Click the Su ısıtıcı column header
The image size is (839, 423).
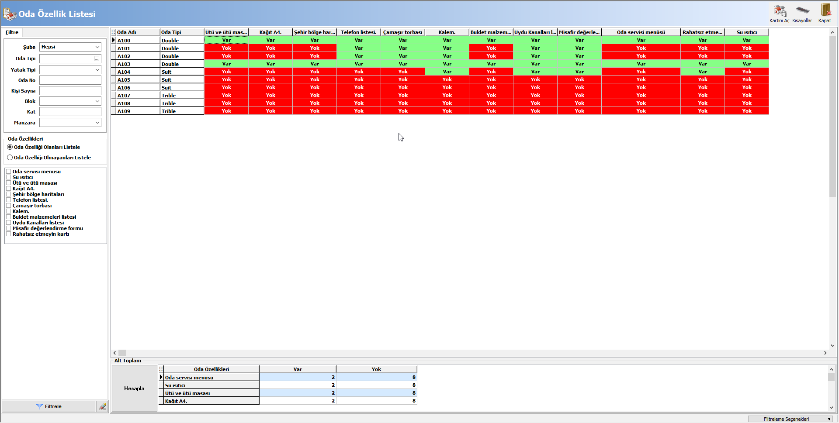[x=747, y=32]
